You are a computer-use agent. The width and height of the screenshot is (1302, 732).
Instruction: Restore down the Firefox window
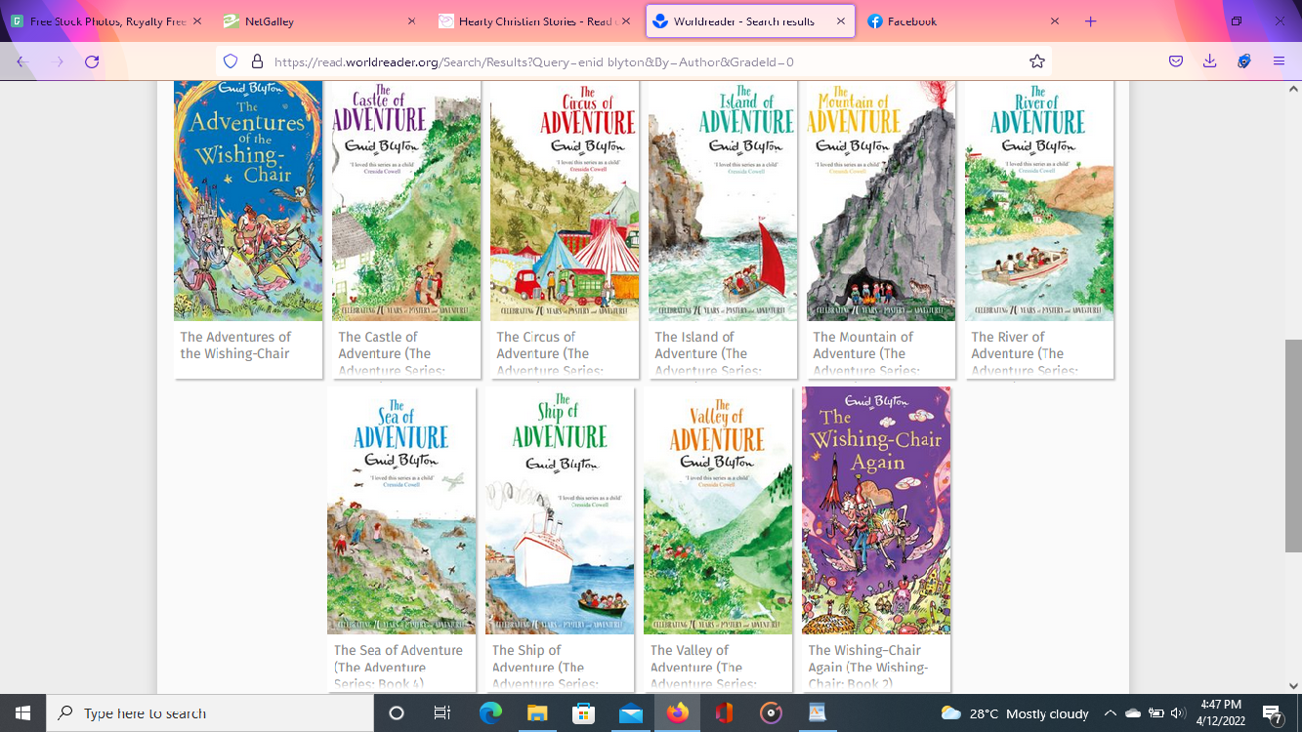coord(1236,21)
